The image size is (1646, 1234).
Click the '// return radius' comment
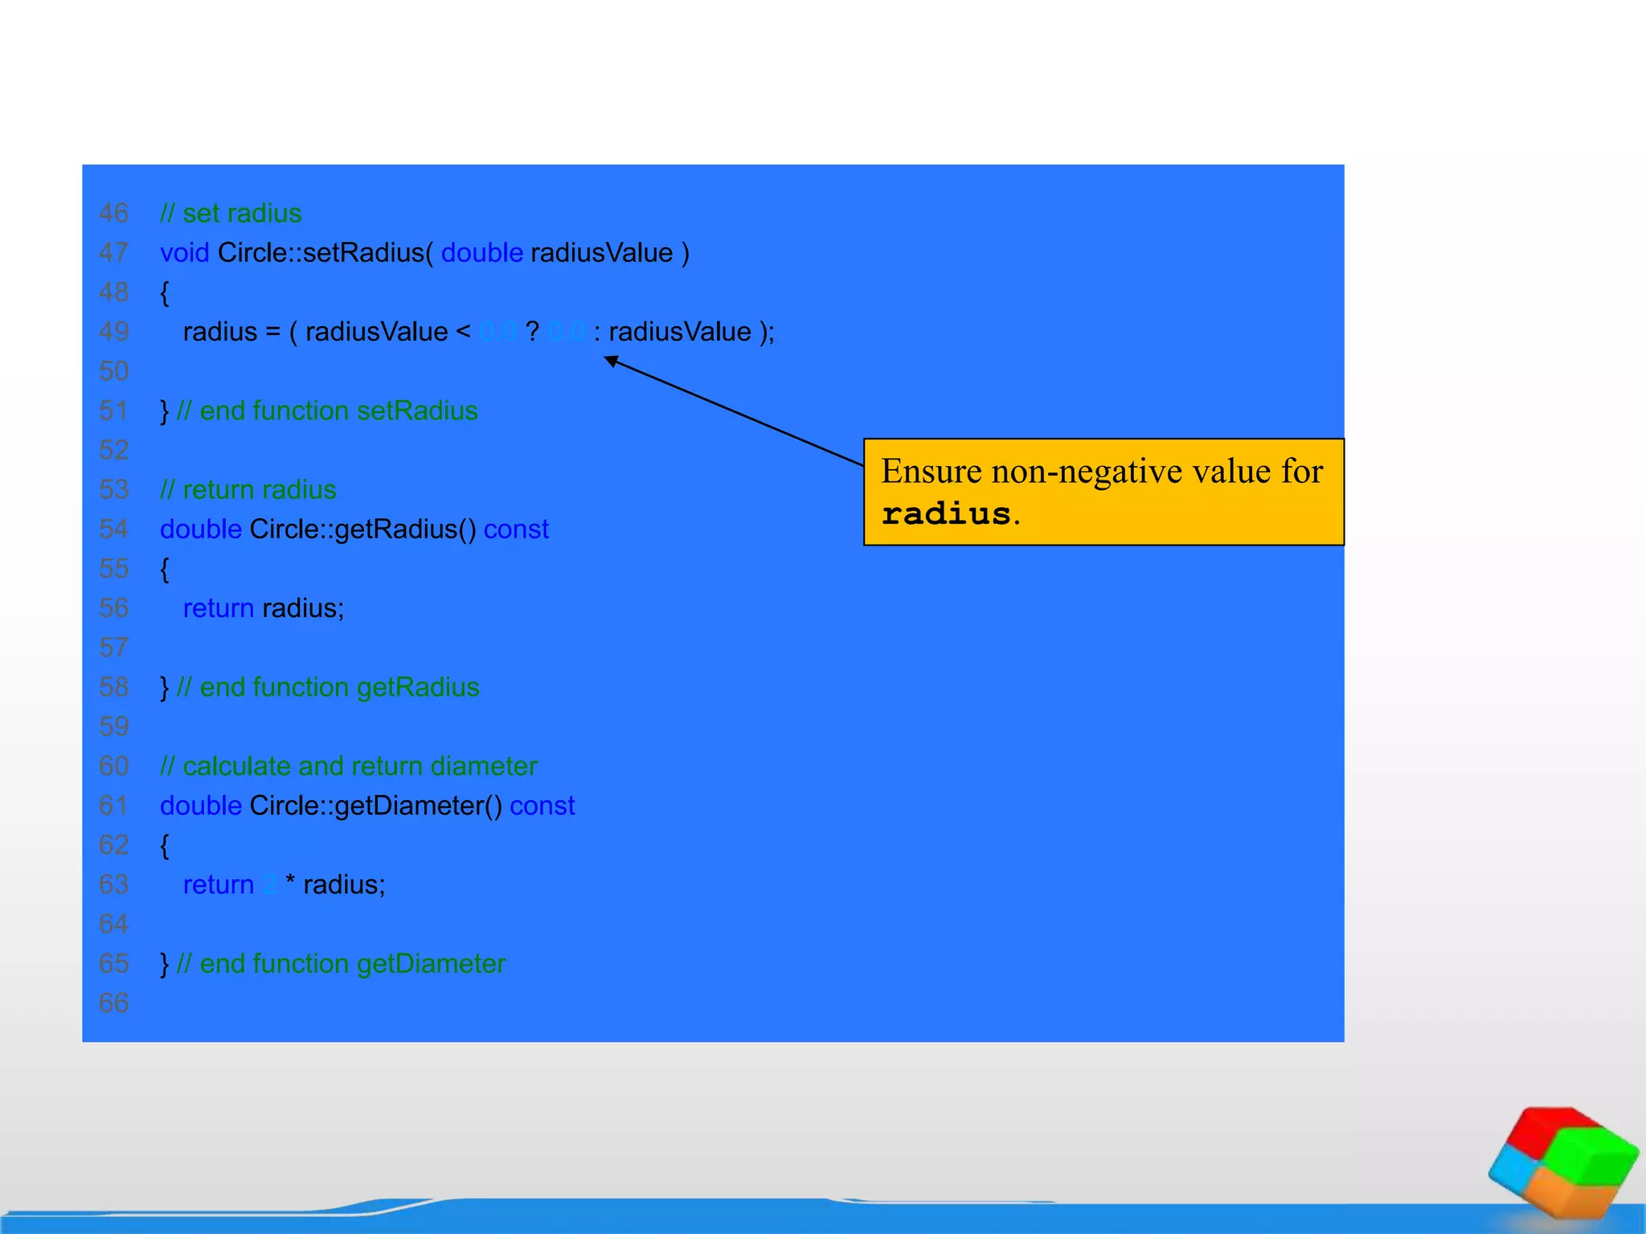click(248, 489)
